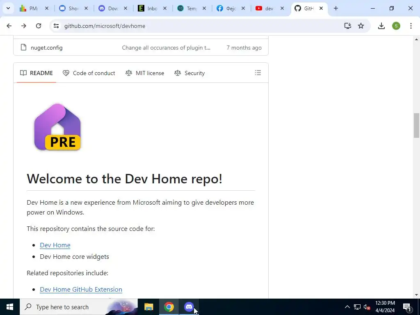
Task: Open Chrome downloads icon
Action: (381, 26)
